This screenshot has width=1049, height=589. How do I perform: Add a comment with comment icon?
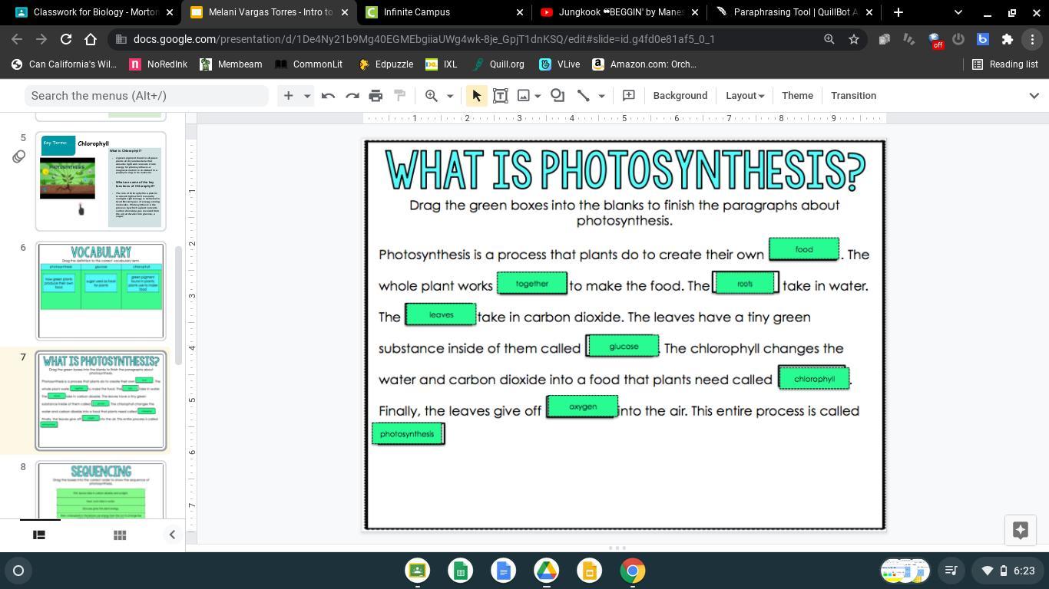pyautogui.click(x=628, y=96)
